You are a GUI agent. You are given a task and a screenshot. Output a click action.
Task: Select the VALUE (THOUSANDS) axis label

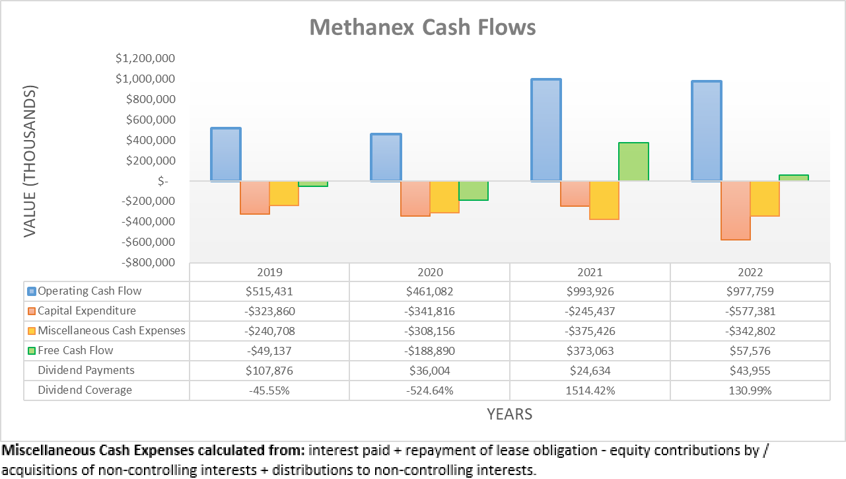[31, 161]
